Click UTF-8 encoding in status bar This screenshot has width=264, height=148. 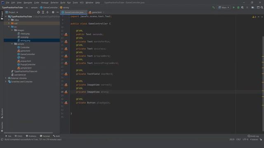(245, 140)
